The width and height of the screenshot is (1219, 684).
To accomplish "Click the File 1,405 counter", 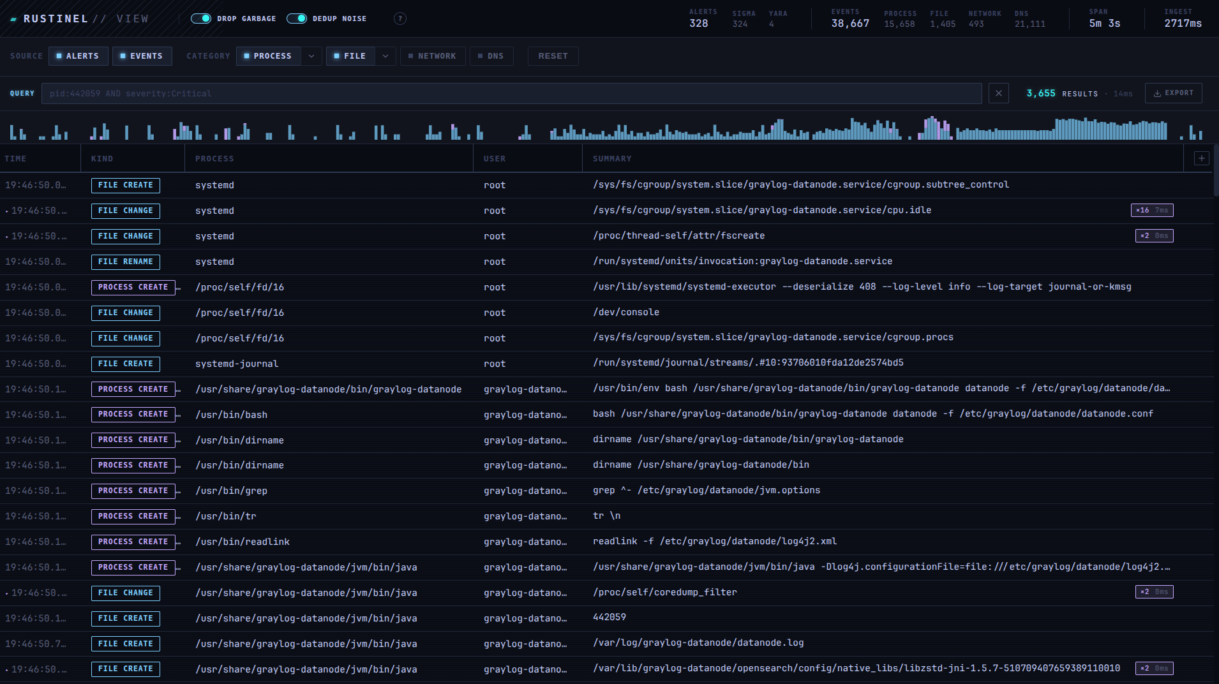I will pyautogui.click(x=943, y=19).
